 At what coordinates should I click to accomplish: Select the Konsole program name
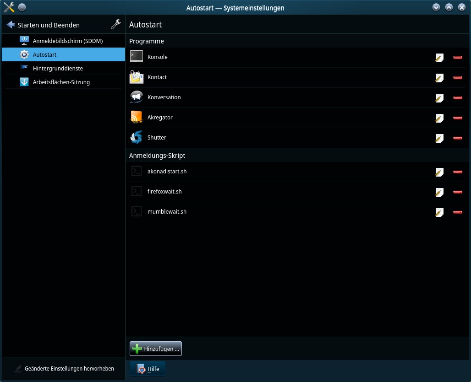[158, 57]
